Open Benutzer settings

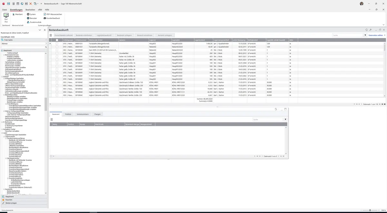pos(32,18)
